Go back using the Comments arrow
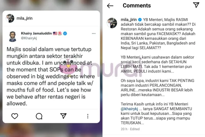The width and height of the screenshot is (205, 137). pyautogui.click(x=110, y=6)
